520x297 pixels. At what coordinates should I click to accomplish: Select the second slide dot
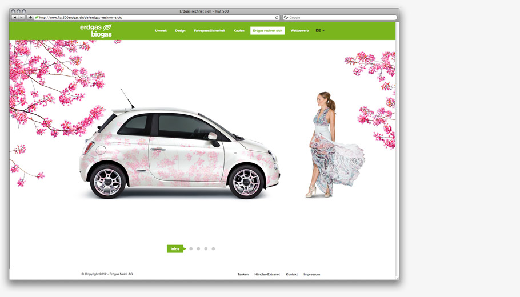(198, 248)
